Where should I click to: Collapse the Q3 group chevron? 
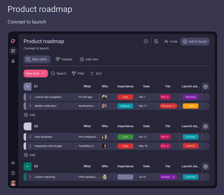coord(28,166)
